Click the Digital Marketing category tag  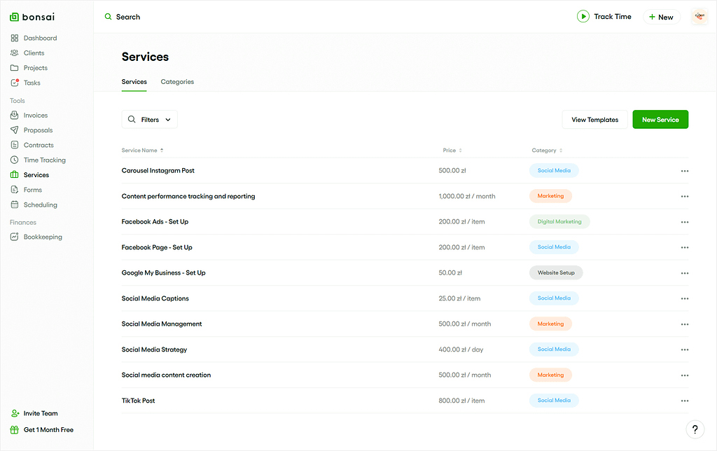(x=559, y=221)
